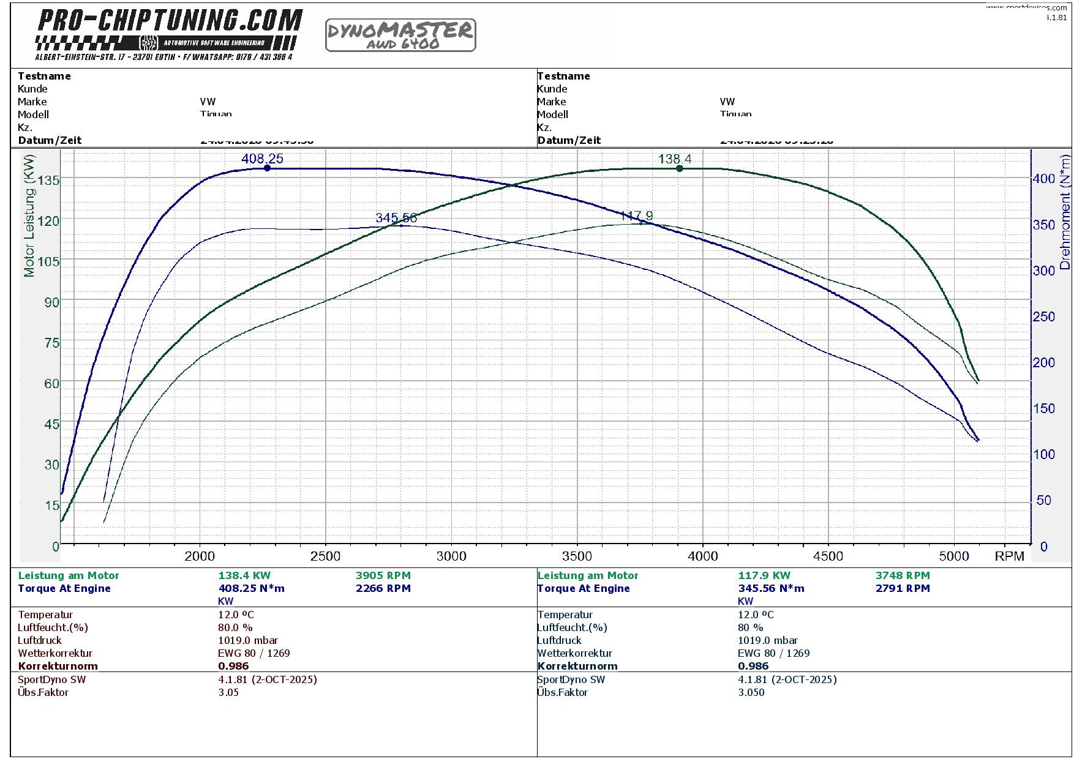
Task: Click the left Korrekturnorm 0.986 value
Action: pyautogui.click(x=233, y=666)
